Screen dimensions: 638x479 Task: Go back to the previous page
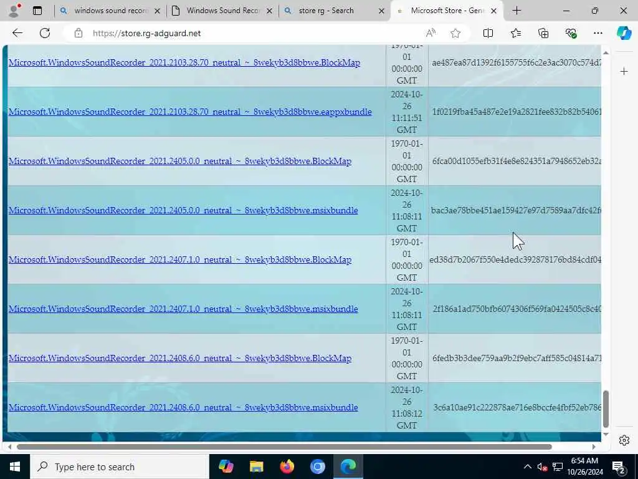click(x=17, y=33)
